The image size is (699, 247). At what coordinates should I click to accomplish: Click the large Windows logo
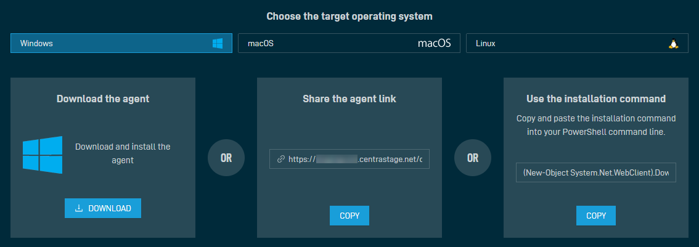pos(43,155)
